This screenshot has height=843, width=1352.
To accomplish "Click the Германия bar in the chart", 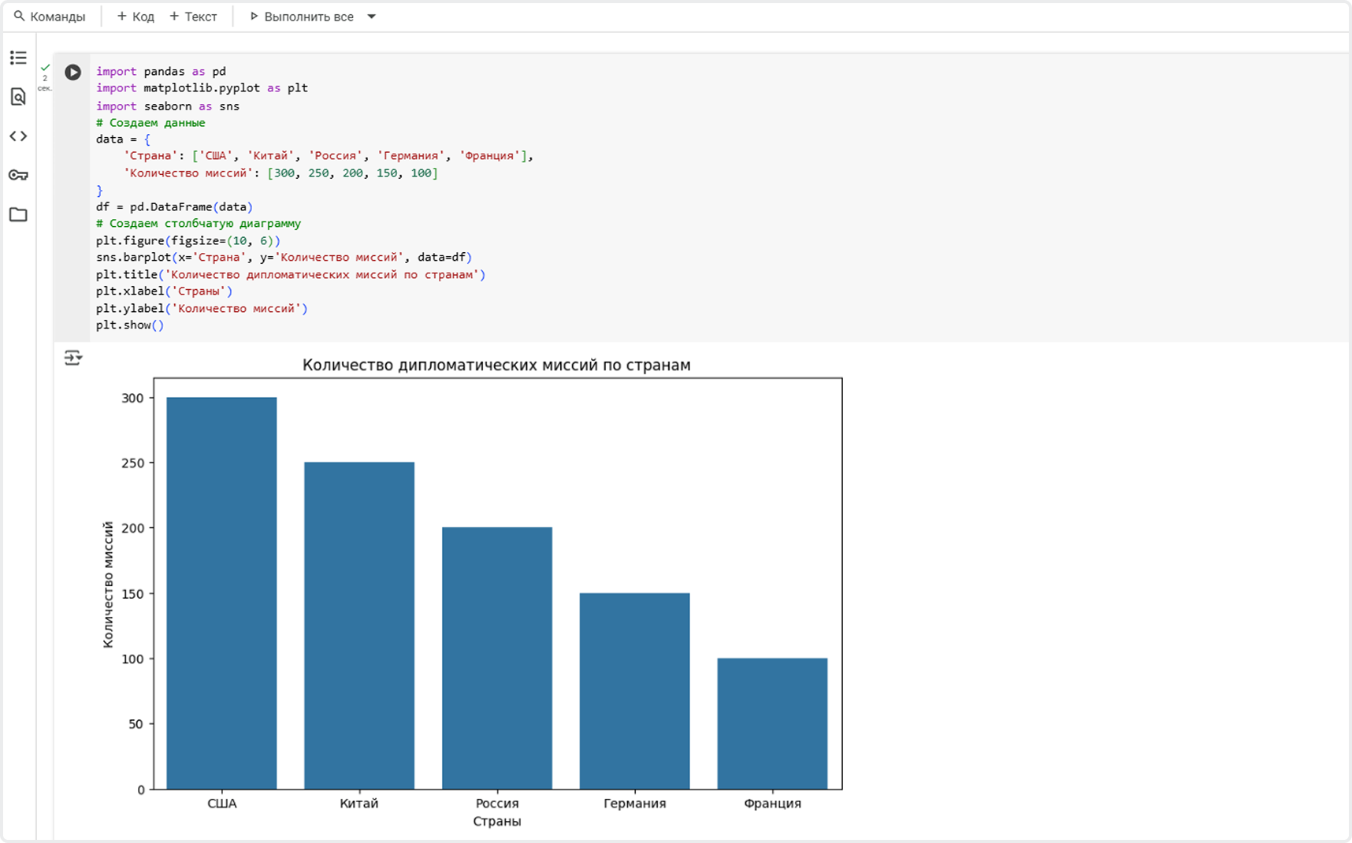I will point(635,691).
